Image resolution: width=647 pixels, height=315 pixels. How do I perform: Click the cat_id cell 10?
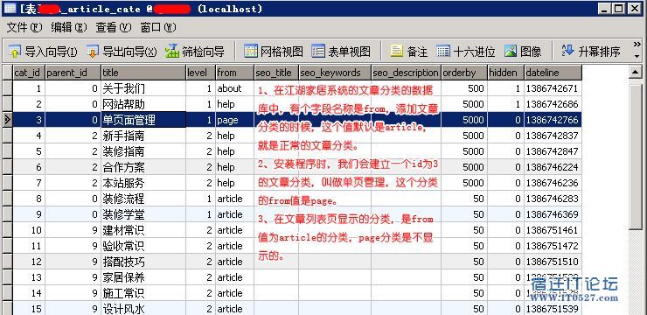coord(29,230)
